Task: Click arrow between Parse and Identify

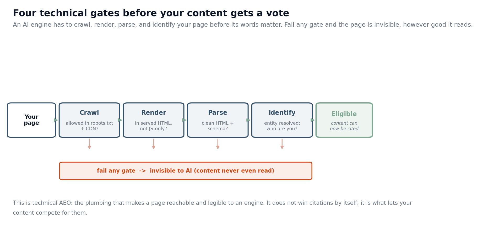Action: (248, 120)
